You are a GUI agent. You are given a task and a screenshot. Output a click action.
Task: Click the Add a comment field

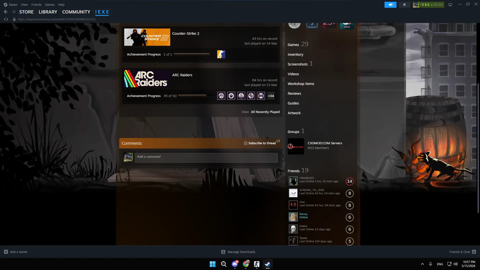point(206,158)
